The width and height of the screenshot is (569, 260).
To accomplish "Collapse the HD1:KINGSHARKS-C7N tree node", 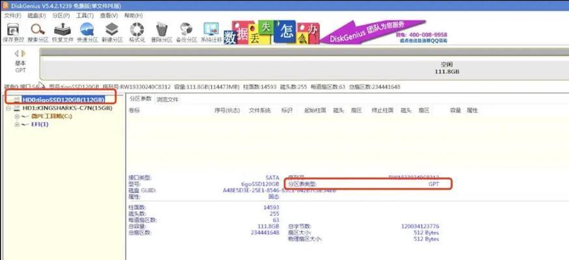I will click(x=8, y=108).
